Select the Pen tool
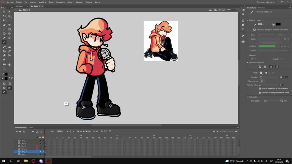 tap(4, 25)
